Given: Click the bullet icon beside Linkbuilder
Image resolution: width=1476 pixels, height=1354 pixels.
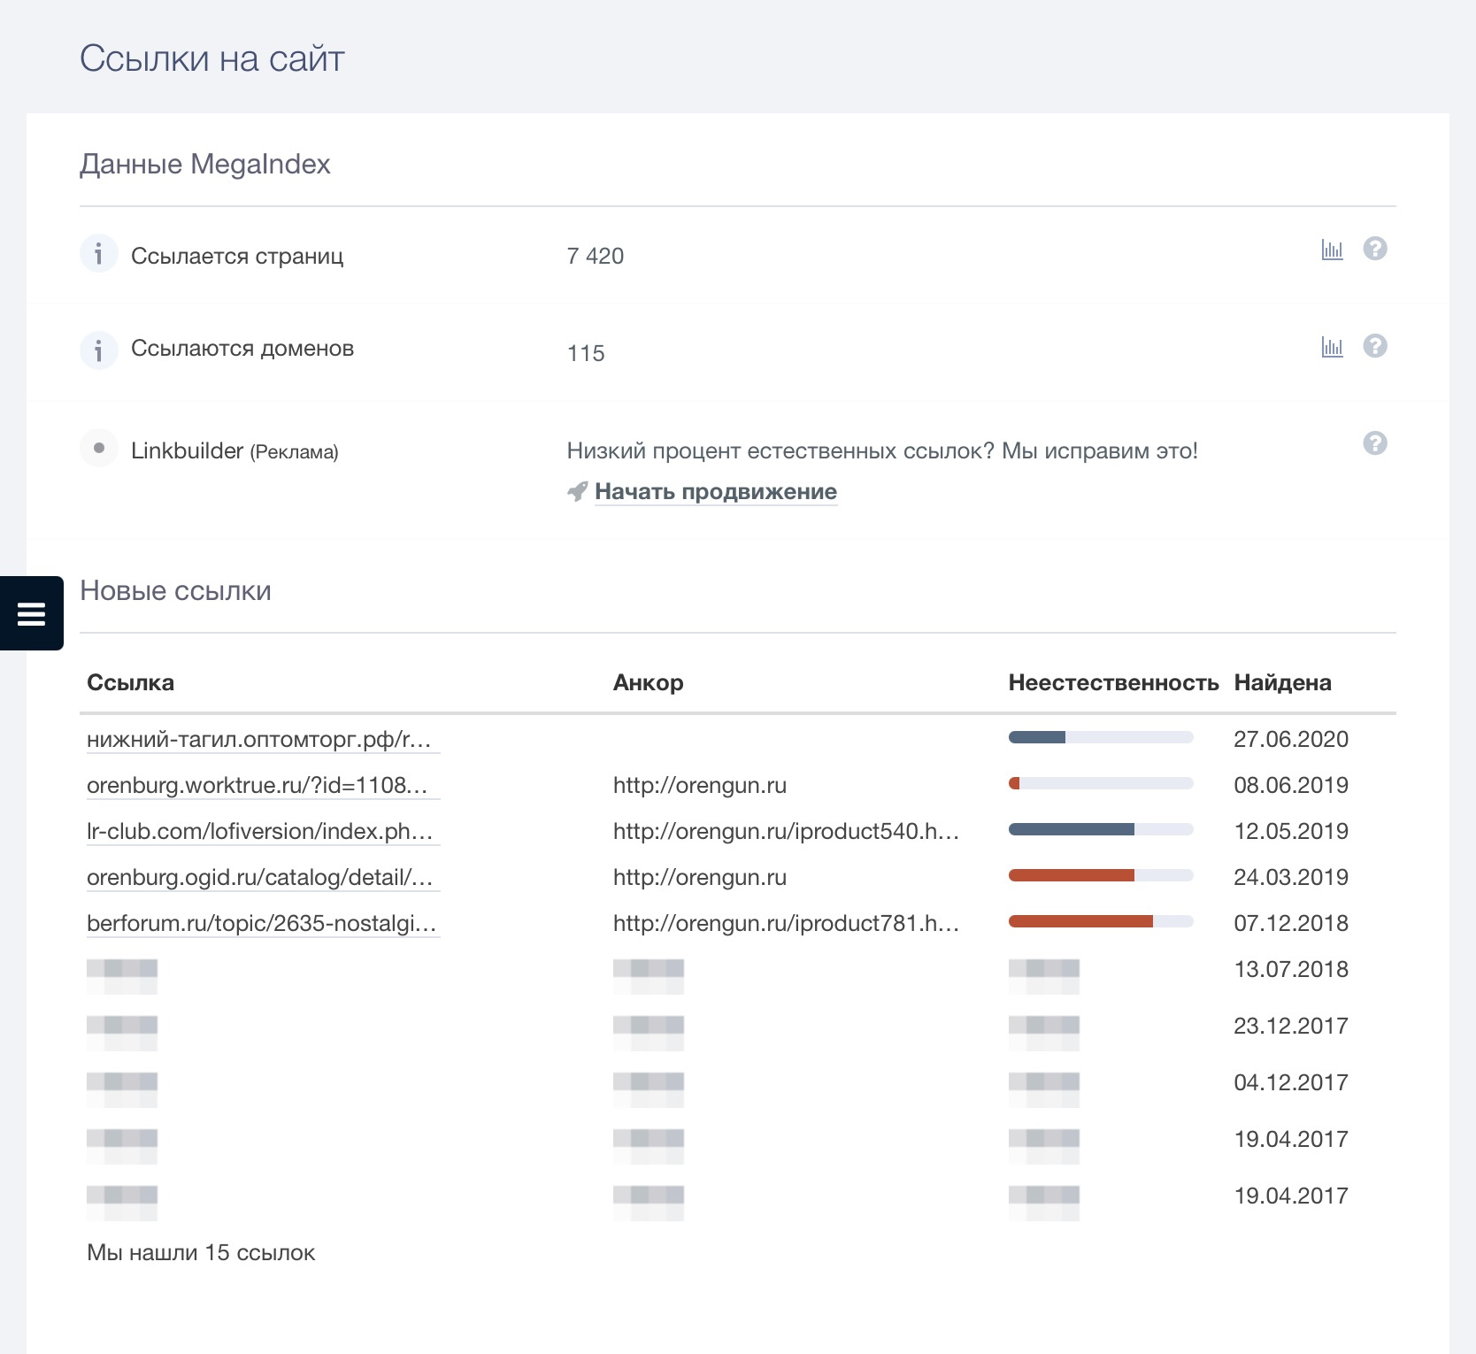Looking at the screenshot, I should pyautogui.click(x=98, y=448).
